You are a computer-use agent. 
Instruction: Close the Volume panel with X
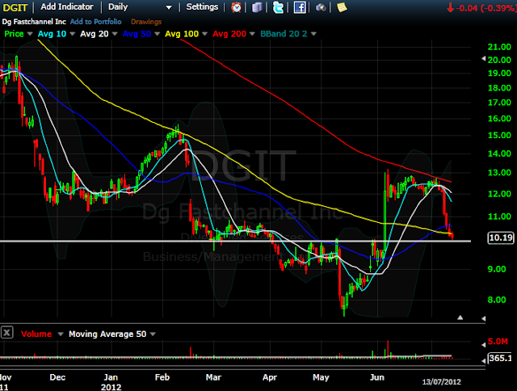pos(7,332)
